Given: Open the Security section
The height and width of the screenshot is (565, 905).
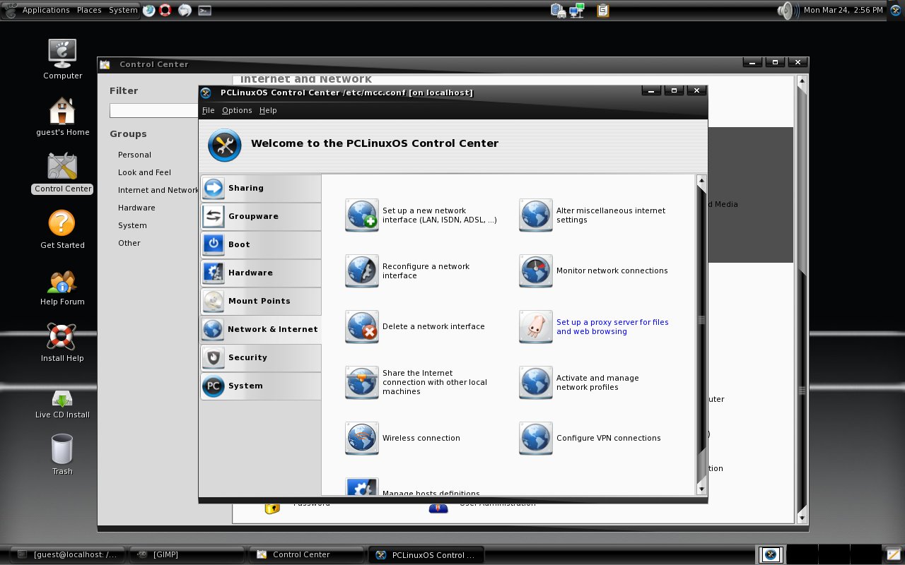Looking at the screenshot, I should point(261,358).
